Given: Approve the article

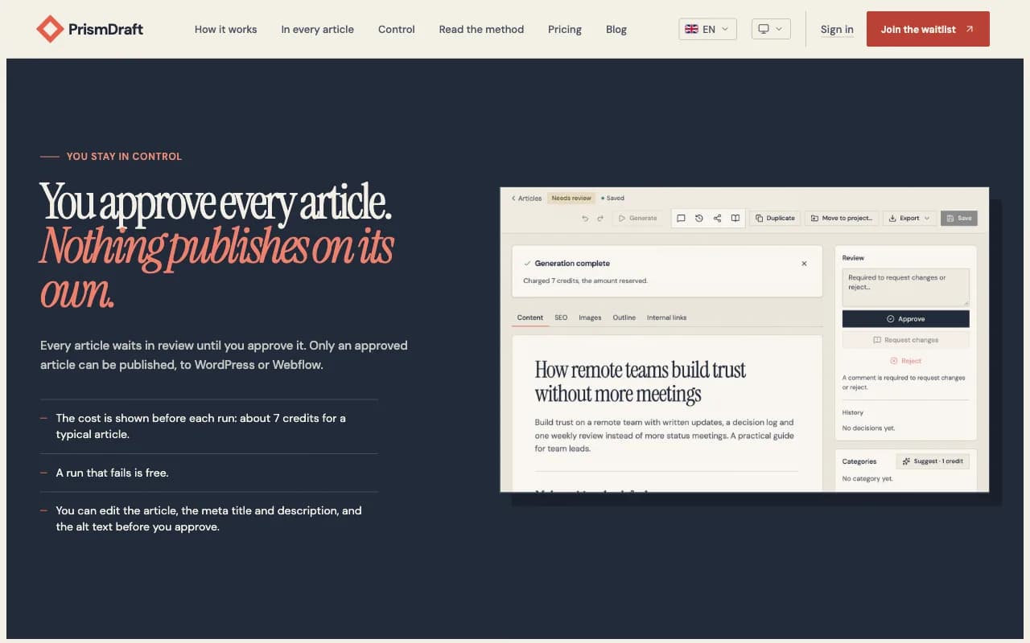Looking at the screenshot, I should 906,319.
